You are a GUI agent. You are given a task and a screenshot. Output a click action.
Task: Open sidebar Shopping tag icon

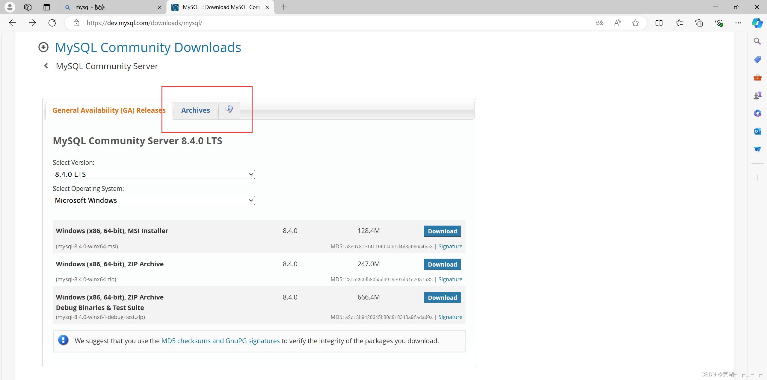pyautogui.click(x=757, y=59)
